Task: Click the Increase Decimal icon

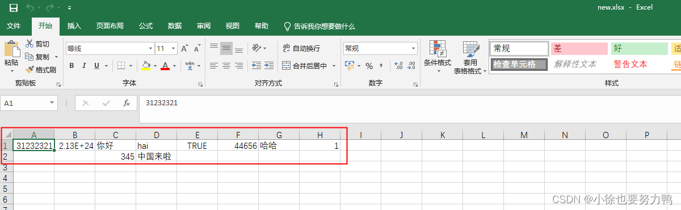Action: [398, 66]
